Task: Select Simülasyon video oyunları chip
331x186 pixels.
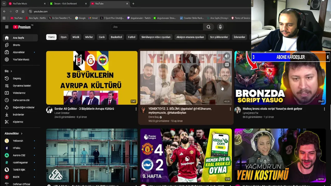Action: (x=156, y=37)
